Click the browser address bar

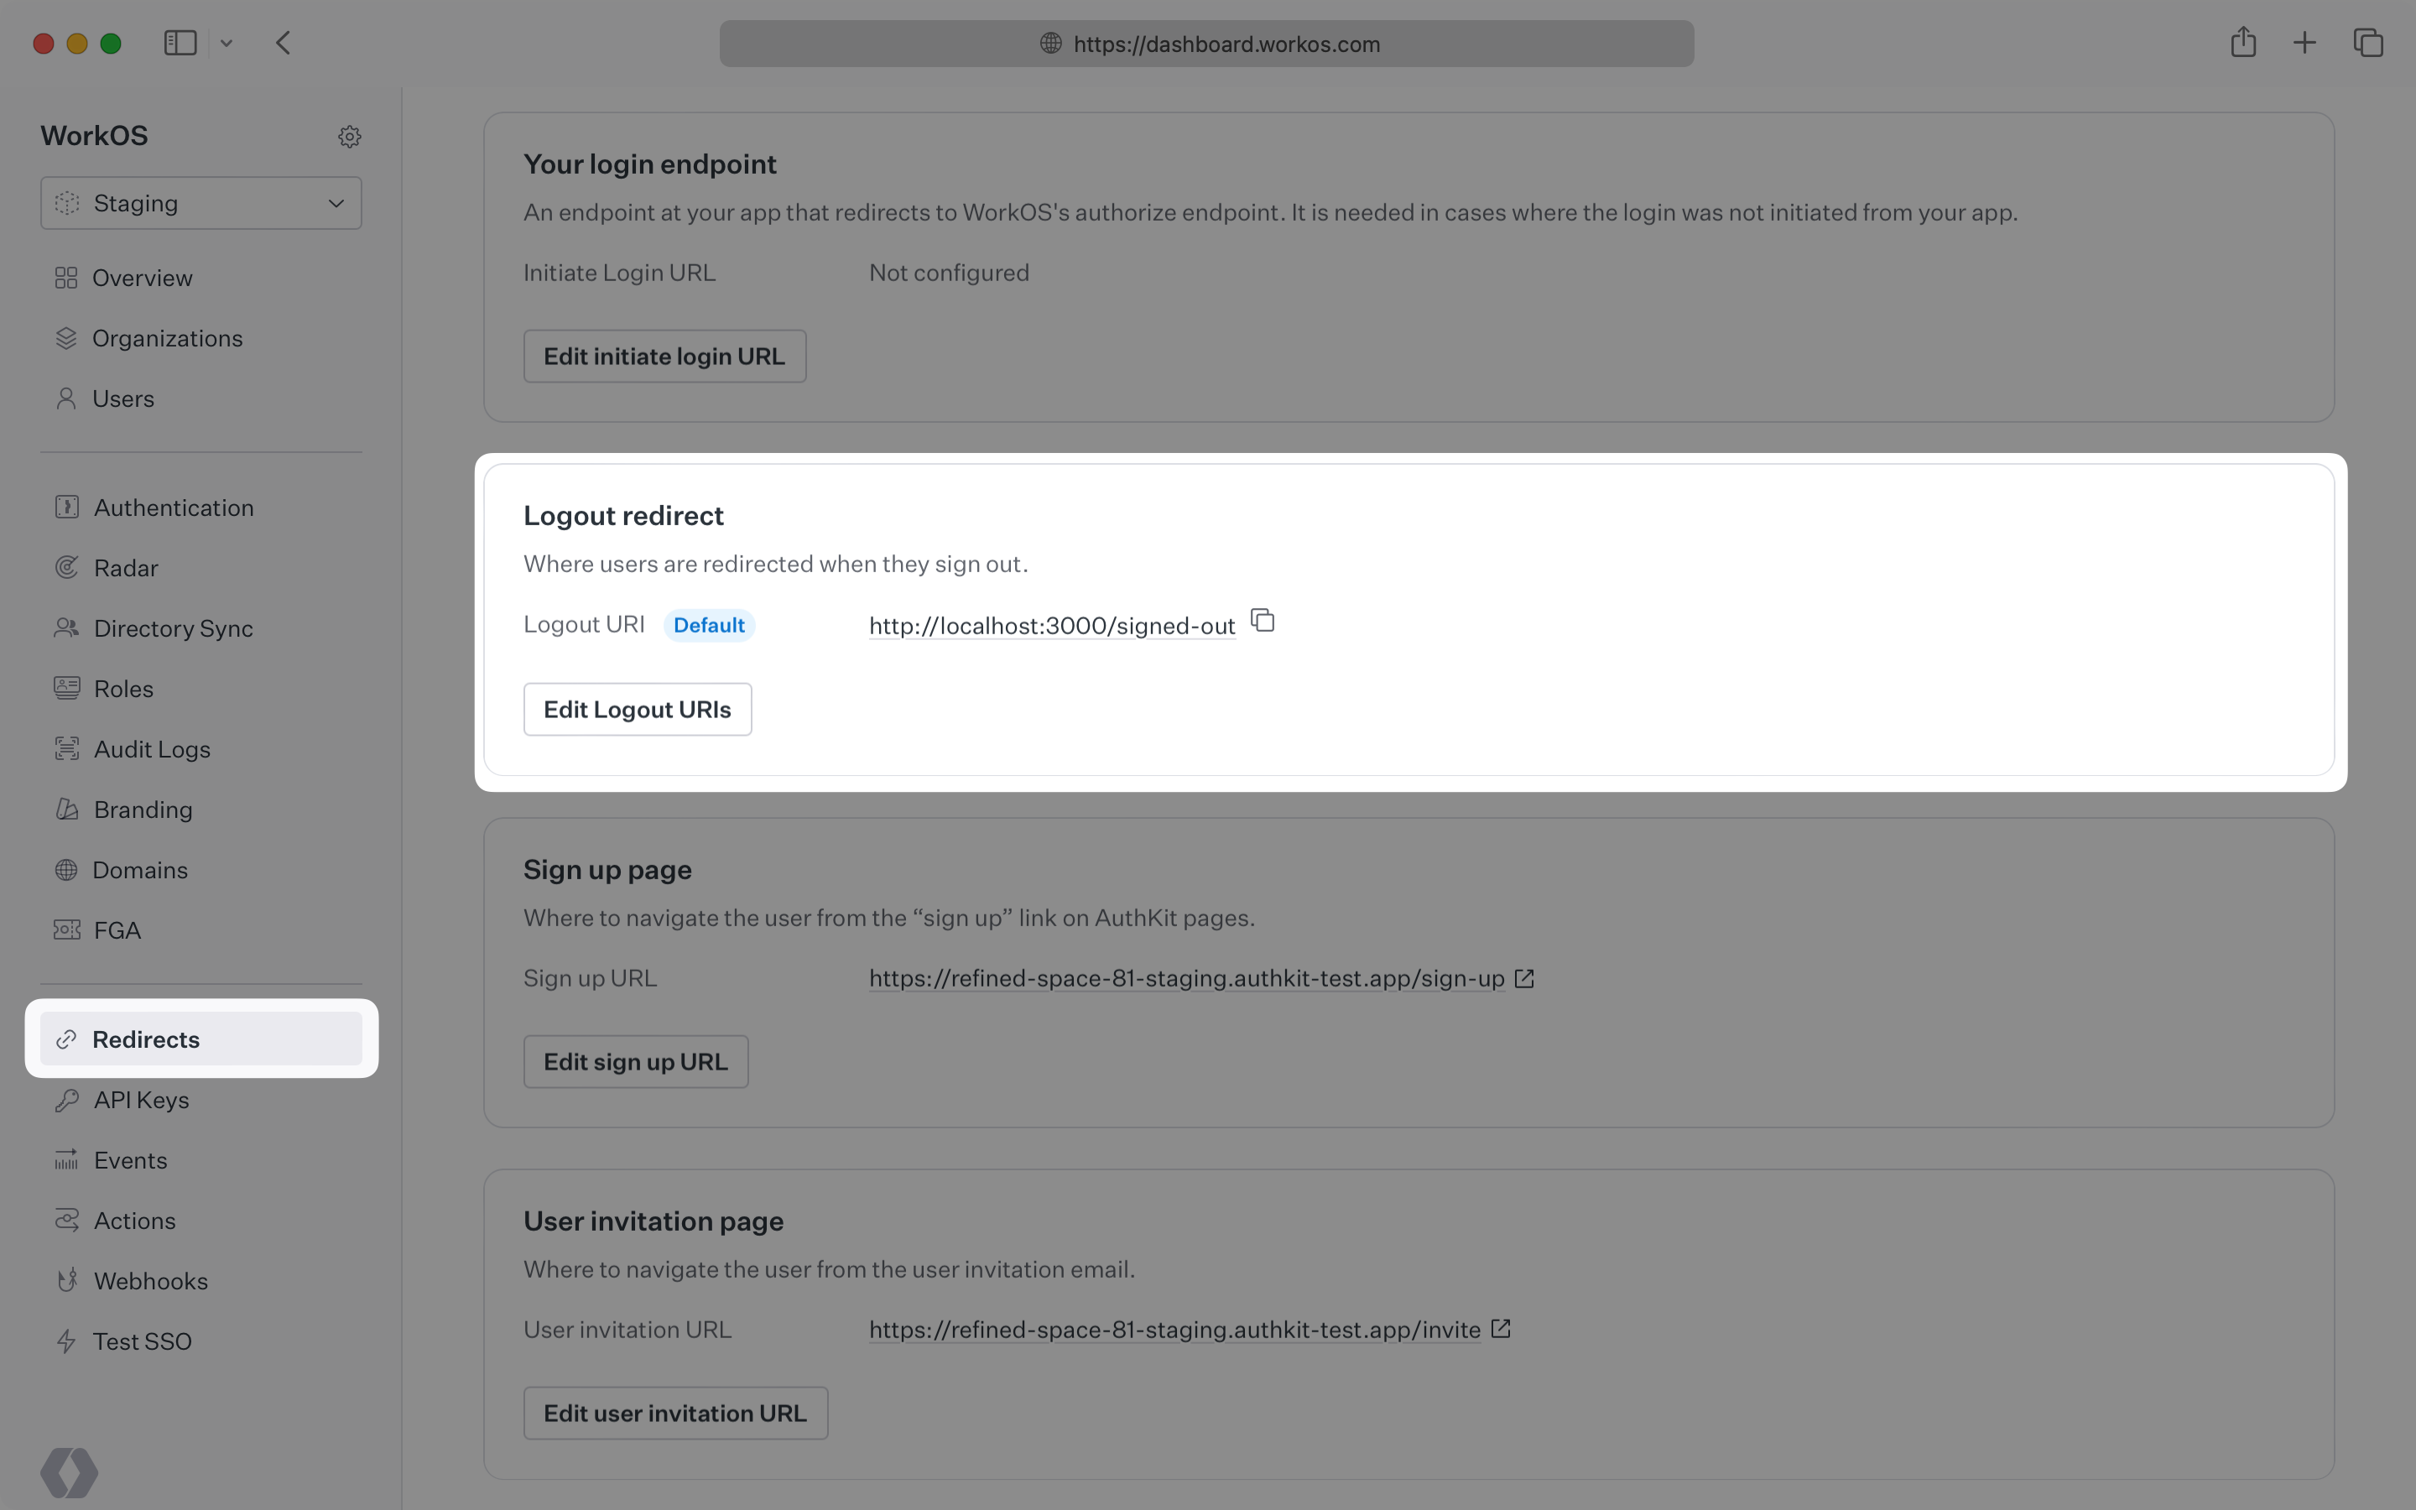point(1206,43)
